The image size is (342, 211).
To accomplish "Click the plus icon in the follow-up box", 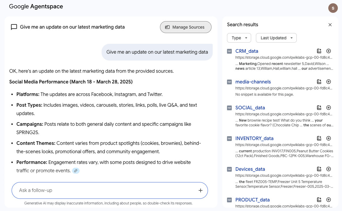I will click(x=200, y=190).
